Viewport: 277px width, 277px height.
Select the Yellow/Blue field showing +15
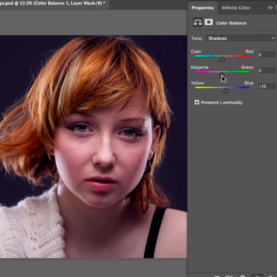[267, 86]
